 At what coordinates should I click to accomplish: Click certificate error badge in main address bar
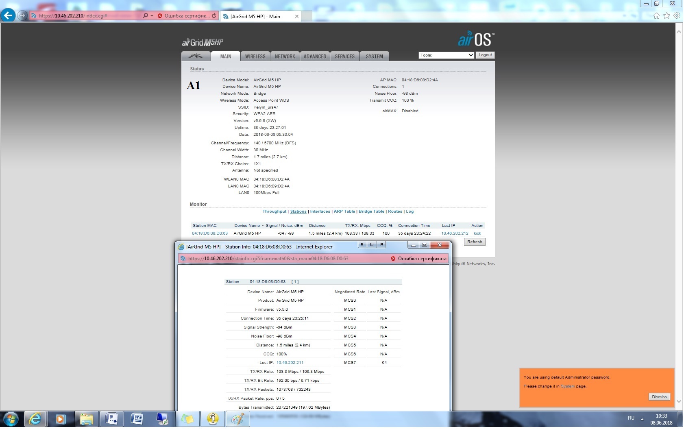coord(183,16)
